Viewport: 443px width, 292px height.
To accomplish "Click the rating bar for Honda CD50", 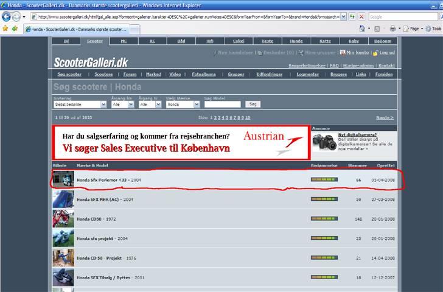I will (323, 219).
